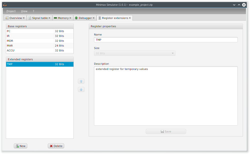
Task: Close the Register extensions tab
Action: click(x=130, y=18)
